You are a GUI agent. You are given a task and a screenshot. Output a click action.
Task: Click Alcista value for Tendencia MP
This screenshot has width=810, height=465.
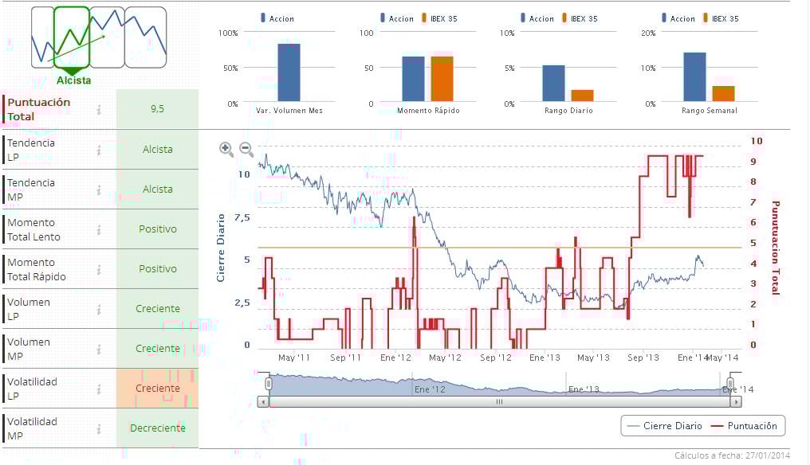coord(158,189)
